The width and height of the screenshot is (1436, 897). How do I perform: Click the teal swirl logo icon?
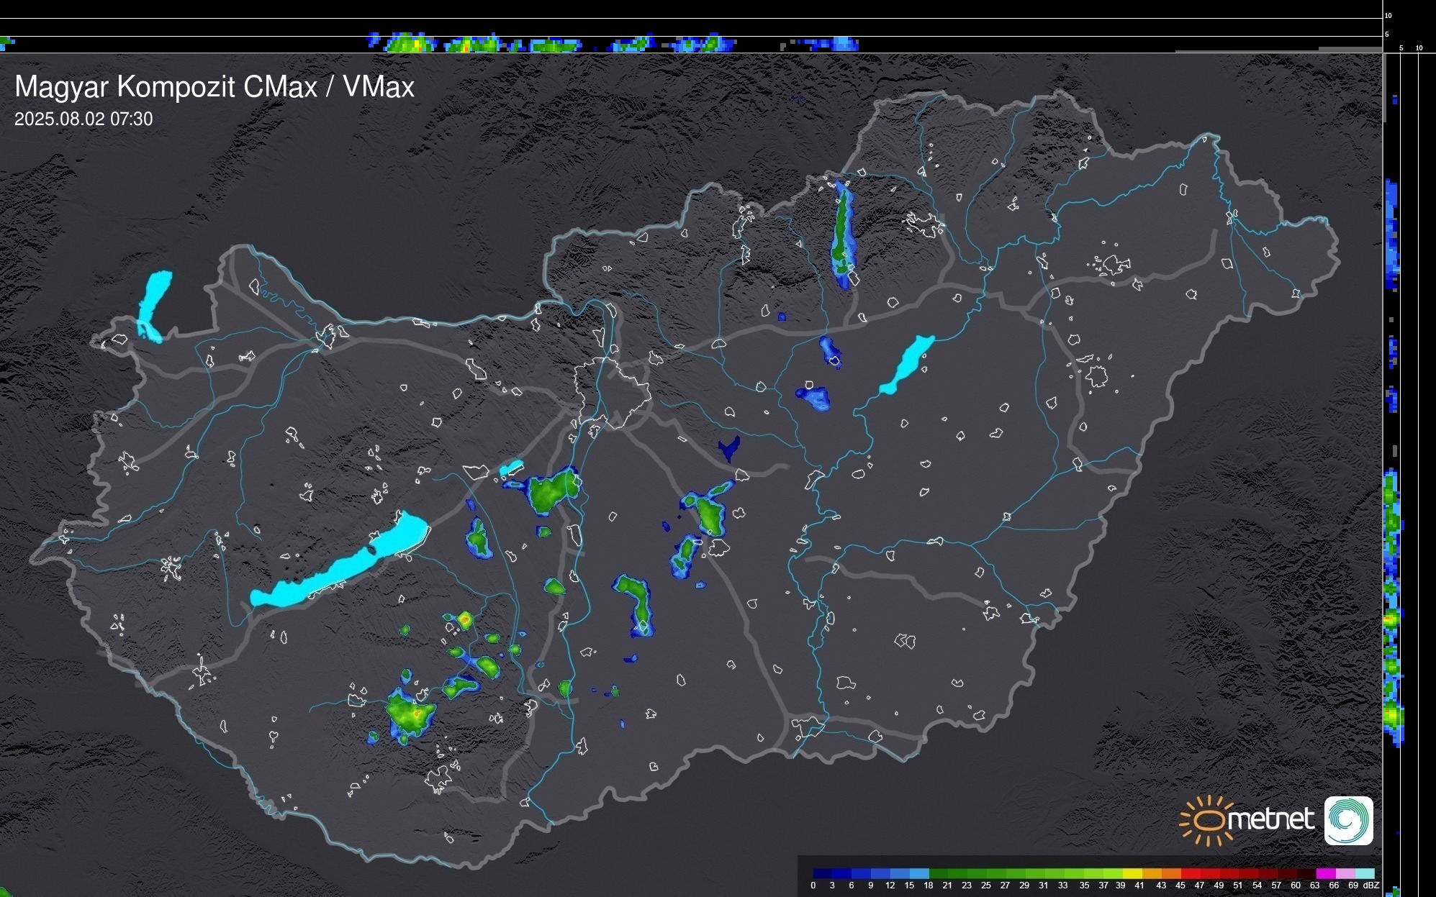pyautogui.click(x=1348, y=820)
